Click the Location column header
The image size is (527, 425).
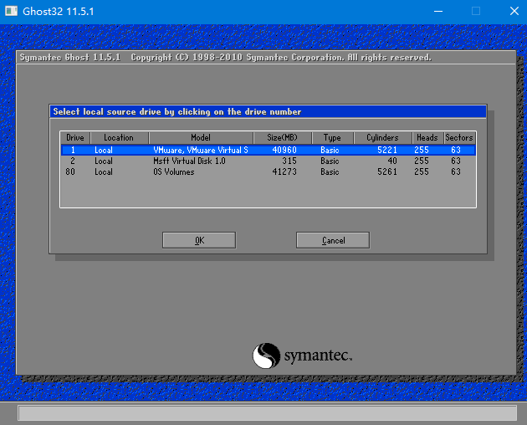point(119,137)
